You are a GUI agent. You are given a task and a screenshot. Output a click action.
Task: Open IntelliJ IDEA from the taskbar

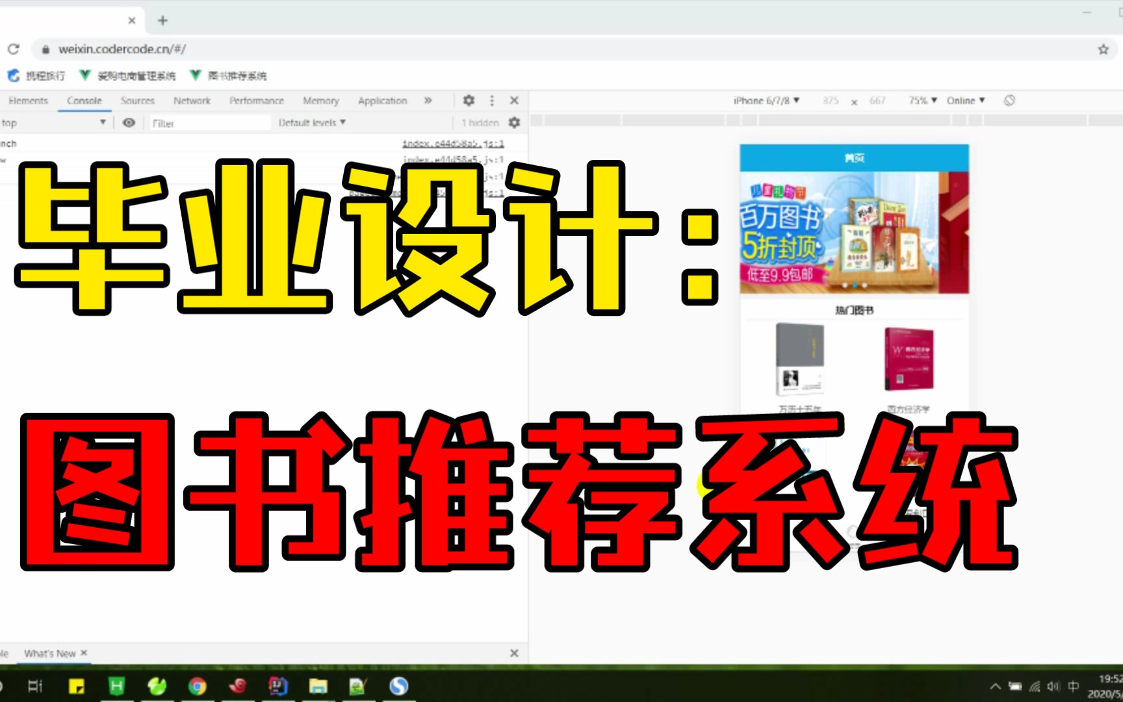point(278,686)
